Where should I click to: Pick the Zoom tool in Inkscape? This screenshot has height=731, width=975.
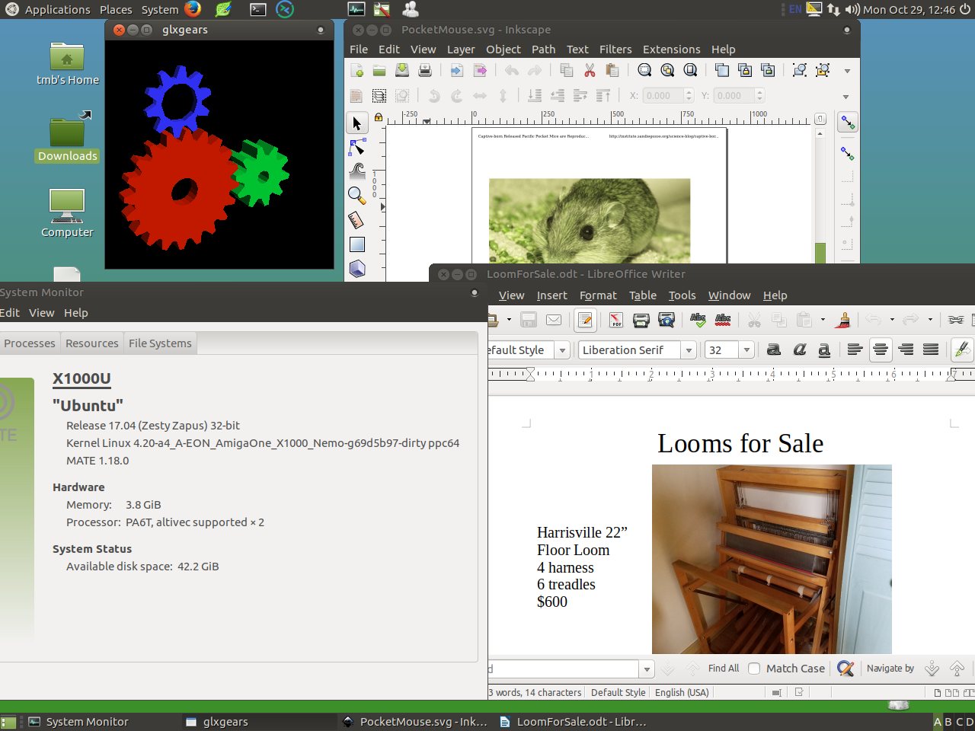click(356, 196)
